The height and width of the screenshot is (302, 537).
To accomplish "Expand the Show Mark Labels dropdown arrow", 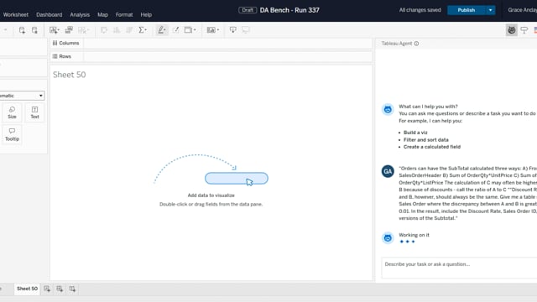I will [x=195, y=30].
